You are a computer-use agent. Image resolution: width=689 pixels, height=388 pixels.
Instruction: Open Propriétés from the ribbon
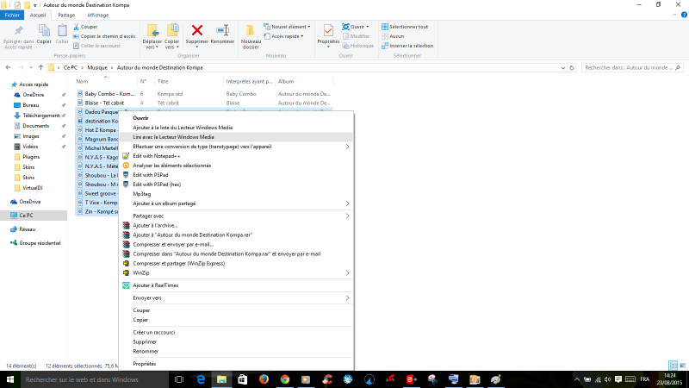coord(328,34)
